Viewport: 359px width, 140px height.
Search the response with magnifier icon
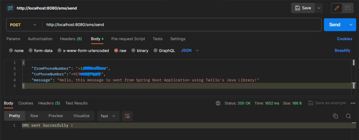[x=348, y=116]
